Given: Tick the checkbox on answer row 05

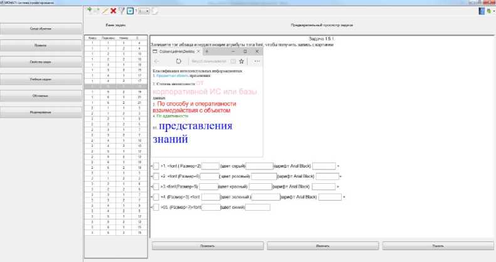Looking at the screenshot, I should (x=156, y=208).
